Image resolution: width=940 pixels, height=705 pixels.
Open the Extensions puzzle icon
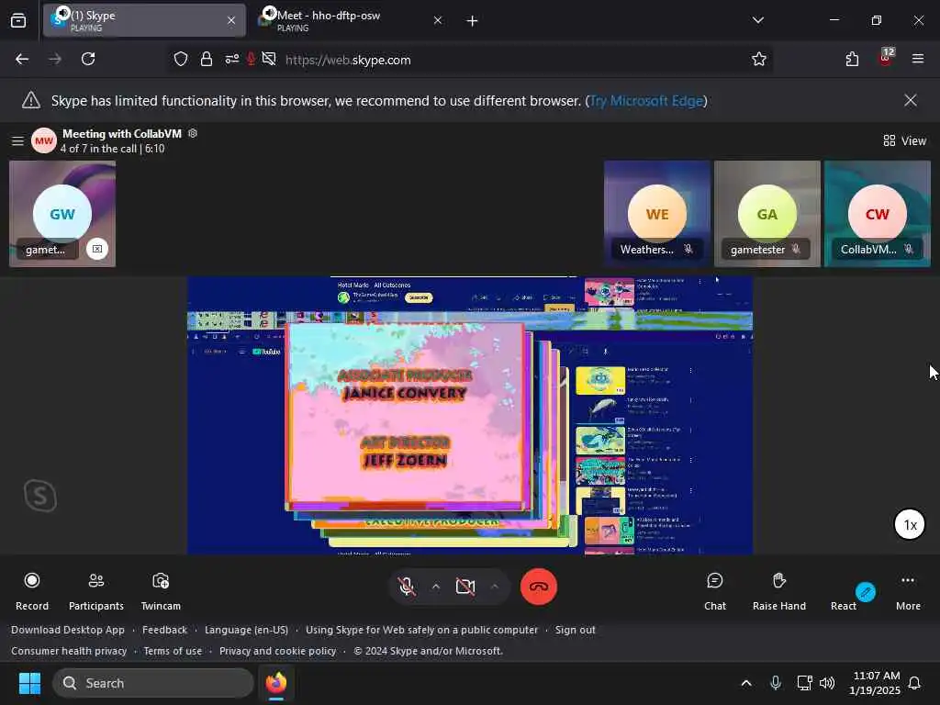pyautogui.click(x=852, y=59)
